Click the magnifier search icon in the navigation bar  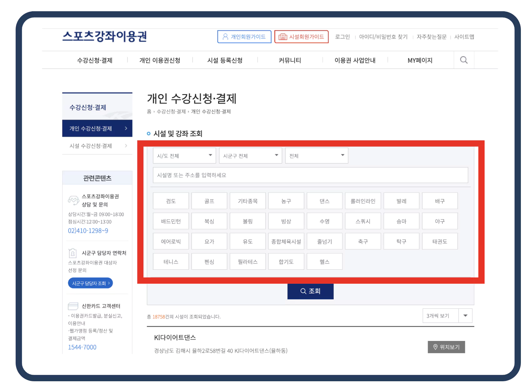[x=464, y=60]
